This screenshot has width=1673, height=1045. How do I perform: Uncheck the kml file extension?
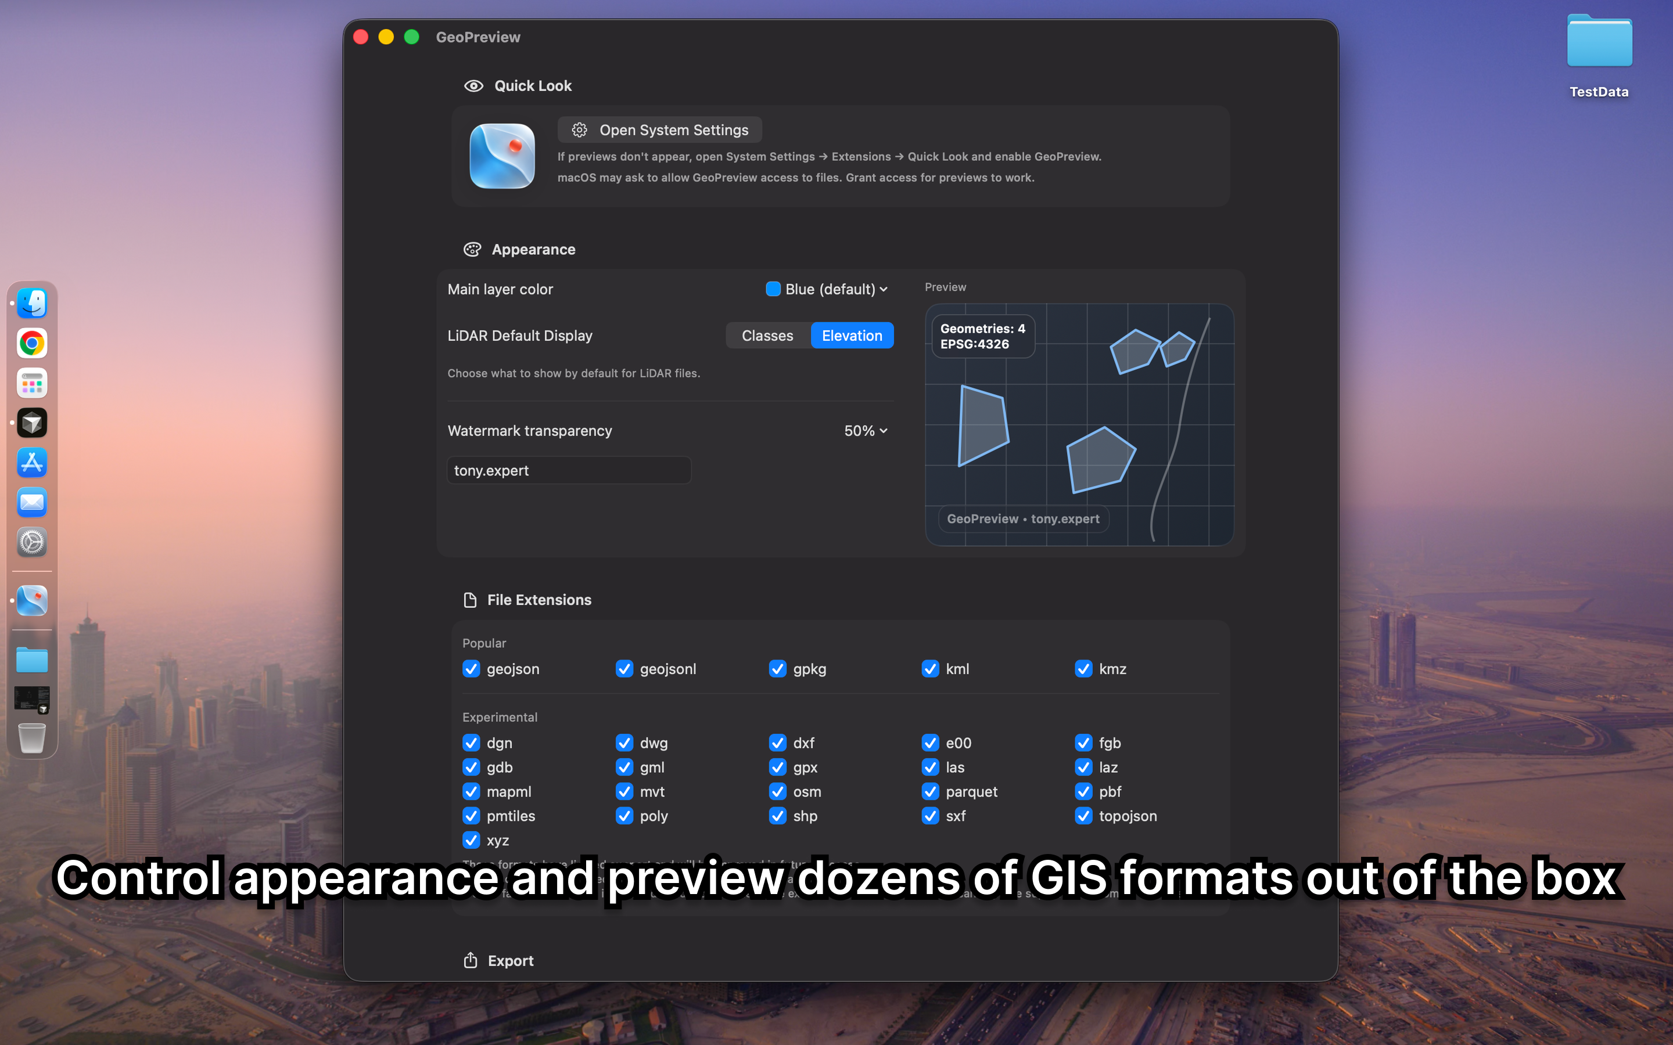[x=930, y=669]
